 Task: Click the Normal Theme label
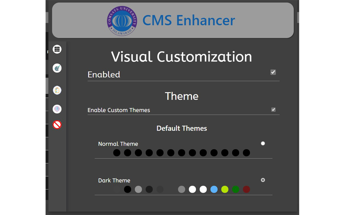118,144
